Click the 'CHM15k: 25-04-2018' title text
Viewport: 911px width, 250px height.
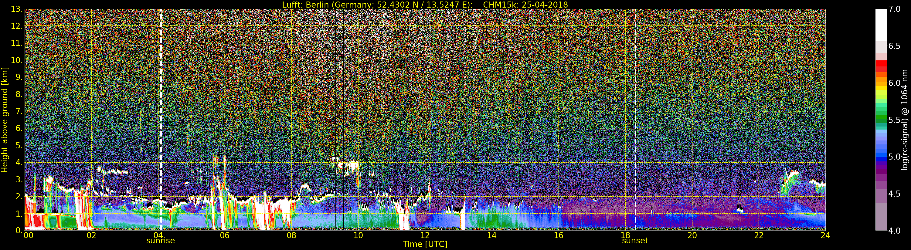(x=525, y=5)
